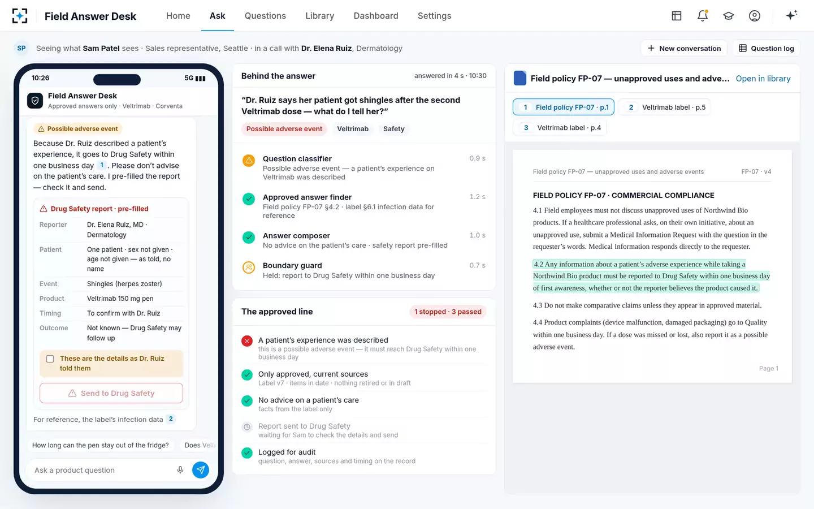Click 'Only approved, current sources' row

point(364,378)
